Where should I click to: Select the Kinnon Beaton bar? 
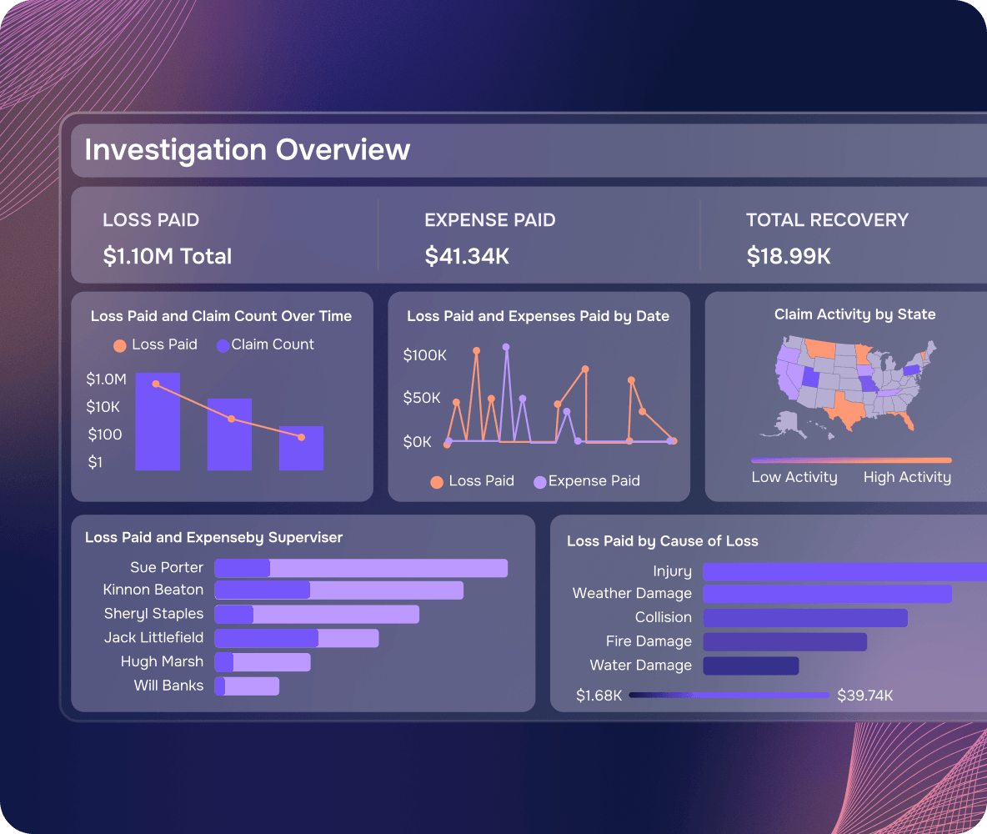338,590
